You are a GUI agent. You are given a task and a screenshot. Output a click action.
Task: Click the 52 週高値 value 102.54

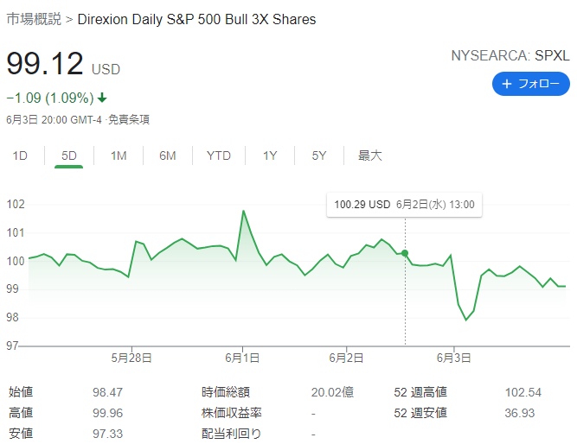click(x=523, y=392)
